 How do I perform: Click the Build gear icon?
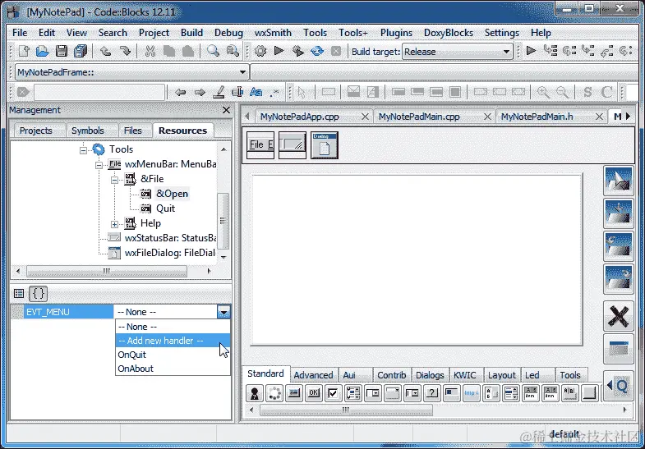click(x=260, y=52)
